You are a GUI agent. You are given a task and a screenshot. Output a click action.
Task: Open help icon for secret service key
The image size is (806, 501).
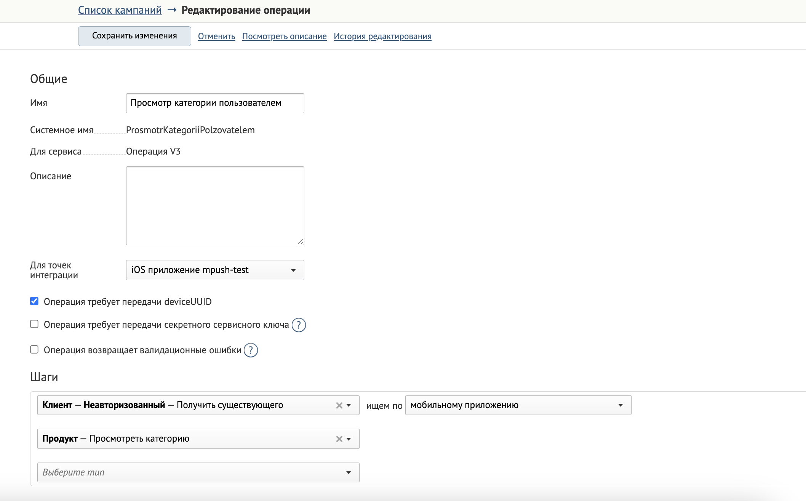[x=299, y=325]
